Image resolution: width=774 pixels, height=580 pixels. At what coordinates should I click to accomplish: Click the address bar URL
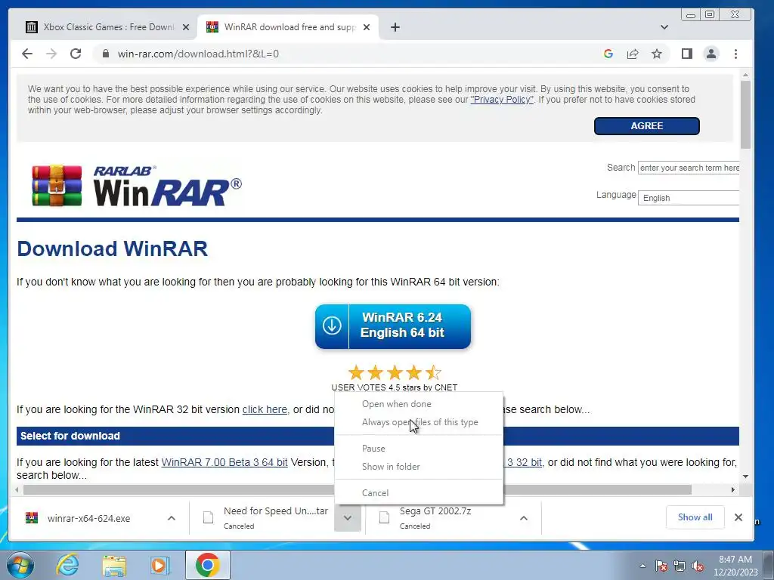tap(198, 54)
